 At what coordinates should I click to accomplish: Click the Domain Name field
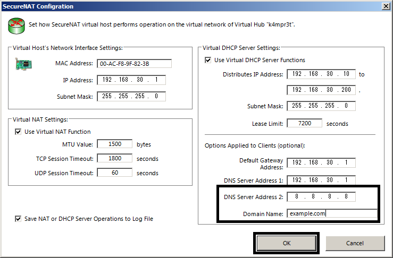point(332,213)
